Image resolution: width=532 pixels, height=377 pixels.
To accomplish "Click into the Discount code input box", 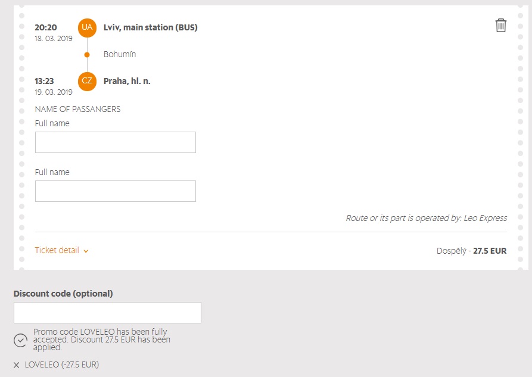I will (107, 313).
